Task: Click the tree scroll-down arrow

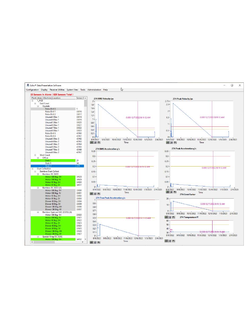Action: 85,239
